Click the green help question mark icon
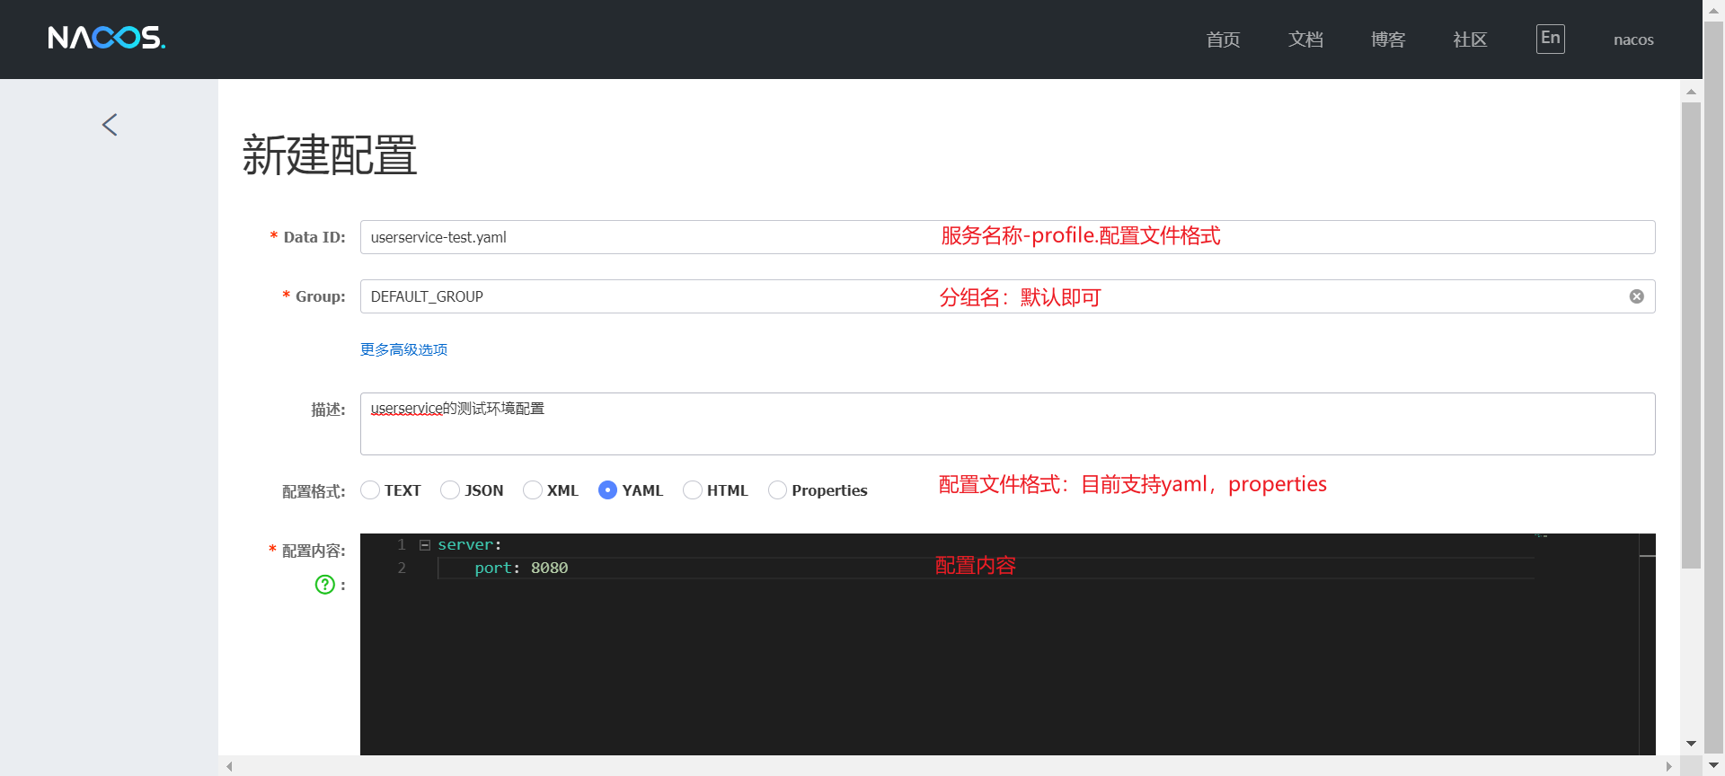This screenshot has width=1725, height=776. [x=324, y=585]
